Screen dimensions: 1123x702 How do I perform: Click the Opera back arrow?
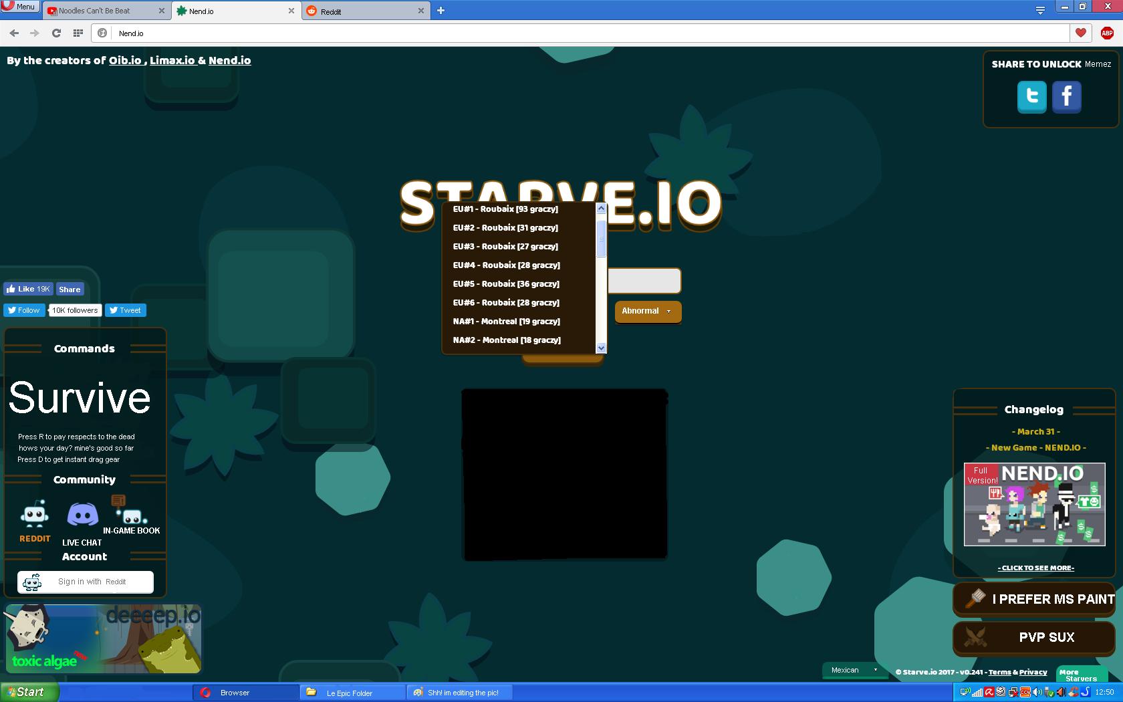pos(14,33)
